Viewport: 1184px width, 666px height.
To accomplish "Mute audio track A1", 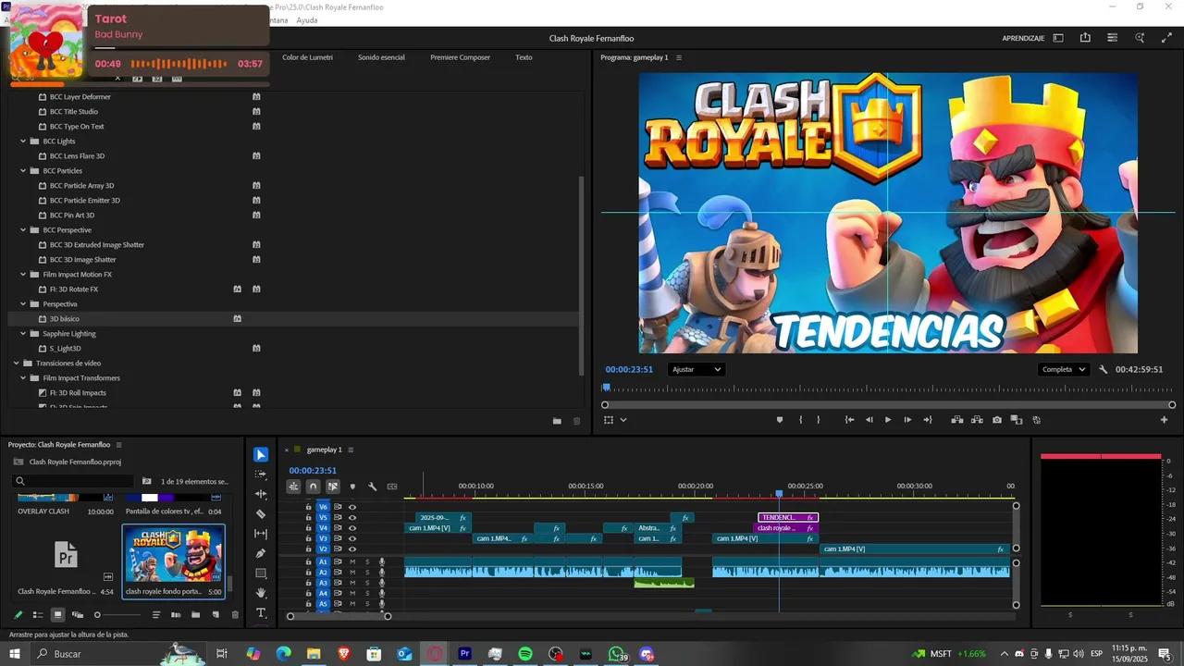I will 352,561.
